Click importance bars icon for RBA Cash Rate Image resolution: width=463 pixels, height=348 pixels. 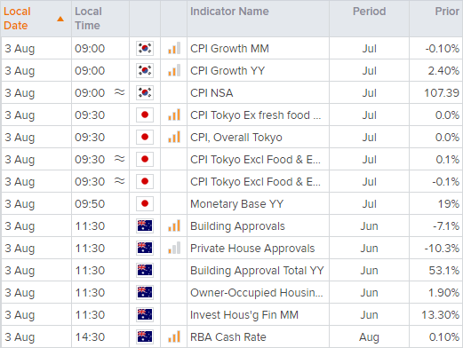174,336
